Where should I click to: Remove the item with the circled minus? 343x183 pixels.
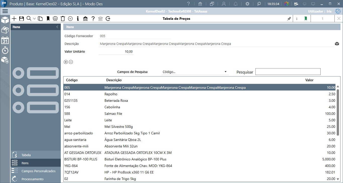[71, 62]
